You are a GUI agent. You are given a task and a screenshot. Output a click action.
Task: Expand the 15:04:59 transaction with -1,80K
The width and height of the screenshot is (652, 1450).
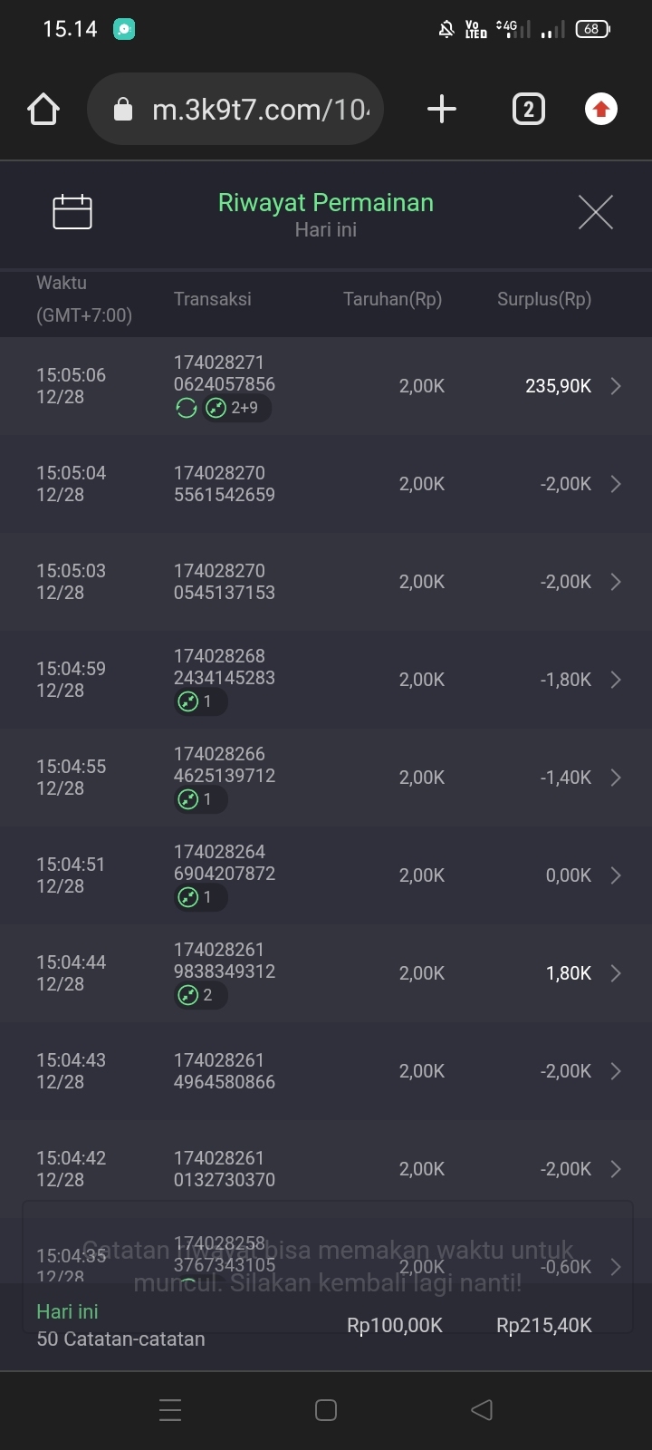[616, 680]
